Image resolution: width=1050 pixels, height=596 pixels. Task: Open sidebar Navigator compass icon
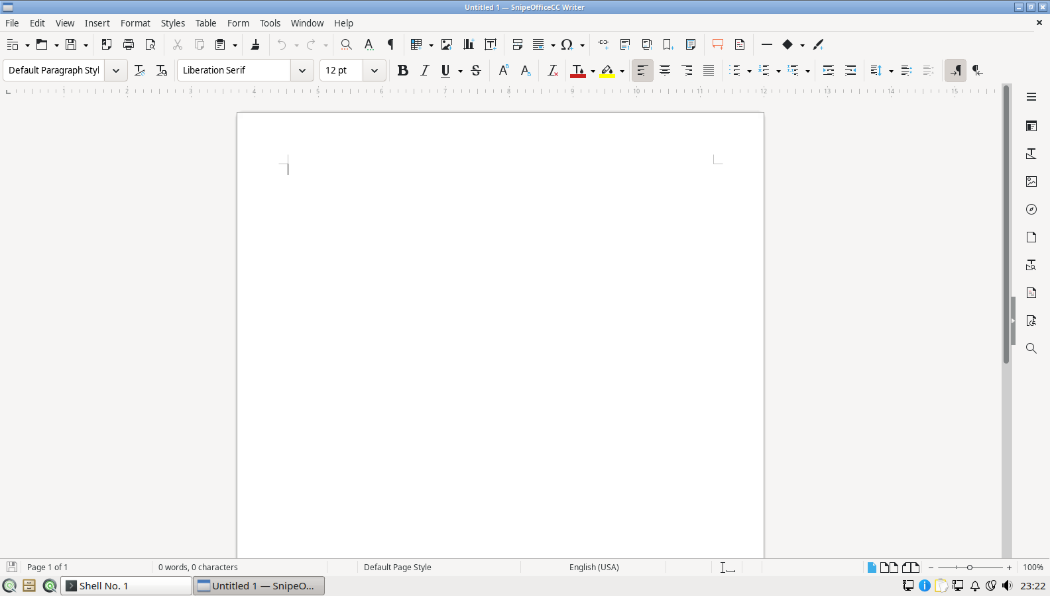[1031, 209]
